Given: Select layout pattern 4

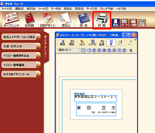Looking at the screenshot, I should coord(104,50).
